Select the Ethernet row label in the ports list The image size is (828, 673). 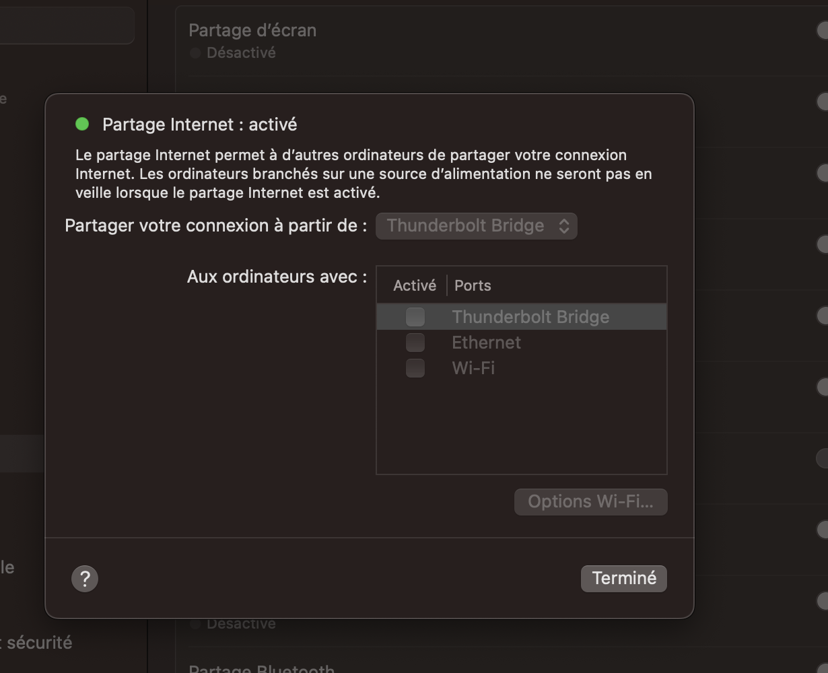click(486, 343)
